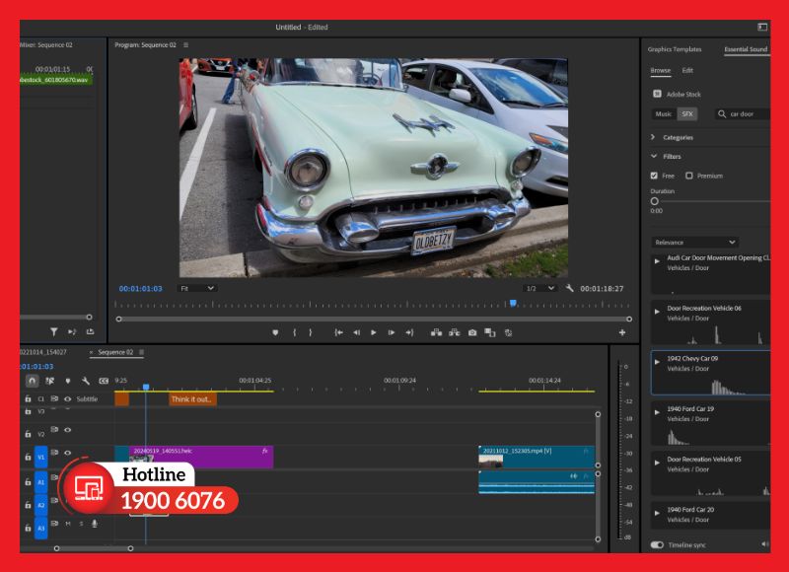789x572 pixels.
Task: Toggle the A2 track targeting button
Action: pyautogui.click(x=41, y=505)
